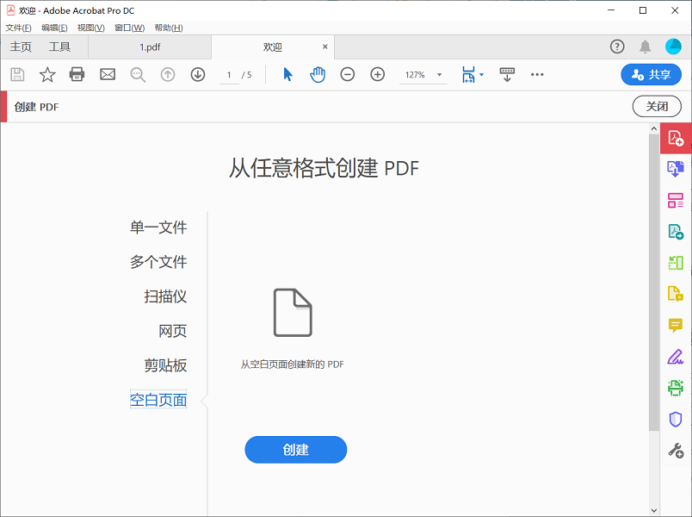Viewport: 692px width, 517px height.
Task: Switch to the 主页 tab
Action: pos(21,47)
